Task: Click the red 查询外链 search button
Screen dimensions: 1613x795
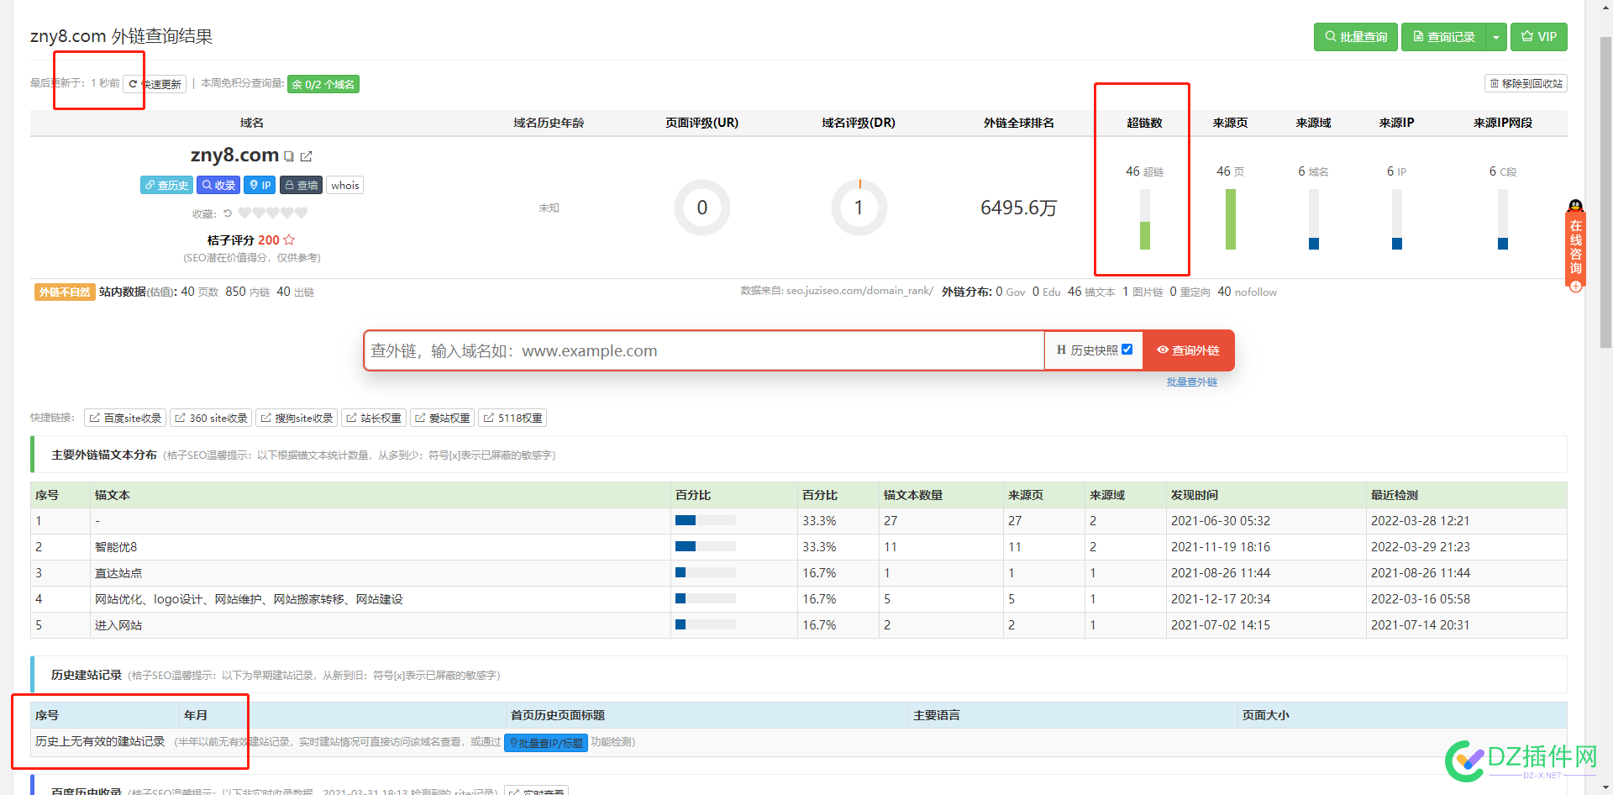Action: click(x=1189, y=350)
